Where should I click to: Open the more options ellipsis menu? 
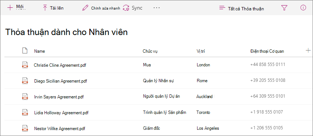click(x=157, y=8)
